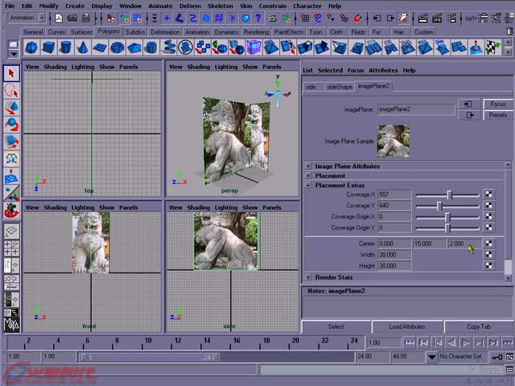Screen dimensions: 515x386
Task: Click the Coverage X map checker button
Action: click(488, 195)
